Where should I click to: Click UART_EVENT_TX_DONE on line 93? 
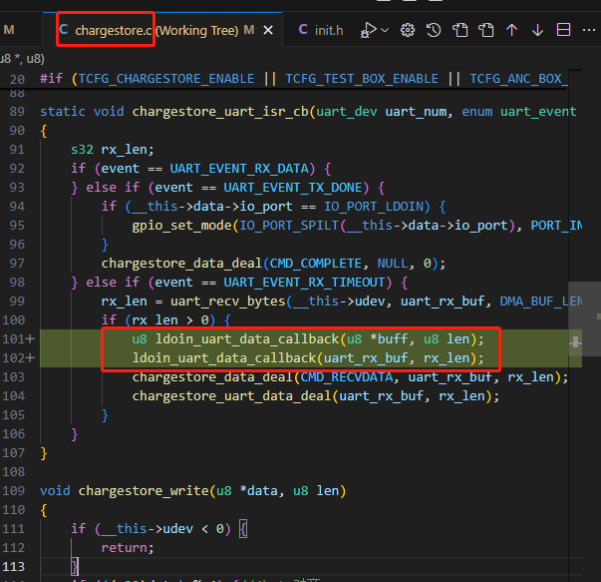click(293, 188)
